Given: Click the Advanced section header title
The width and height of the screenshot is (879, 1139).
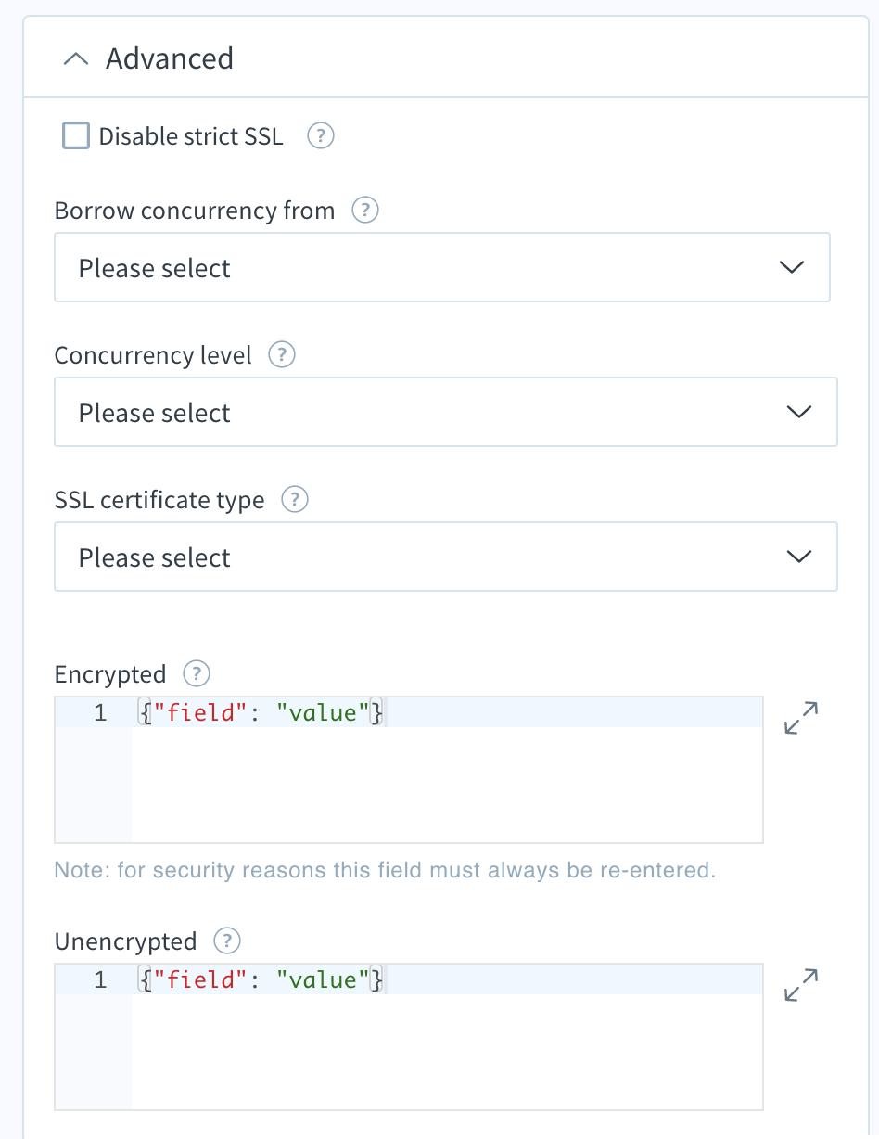Looking at the screenshot, I should coord(170,58).
